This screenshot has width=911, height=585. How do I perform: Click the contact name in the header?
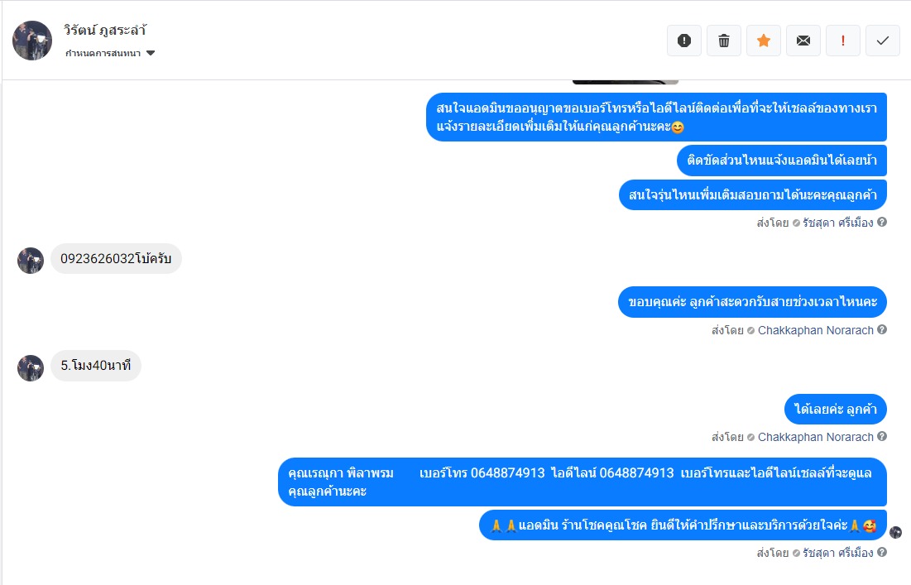(105, 31)
